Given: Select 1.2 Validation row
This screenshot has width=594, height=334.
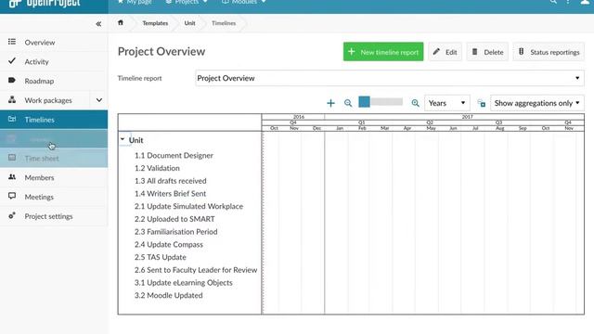Looking at the screenshot, I should (157, 168).
